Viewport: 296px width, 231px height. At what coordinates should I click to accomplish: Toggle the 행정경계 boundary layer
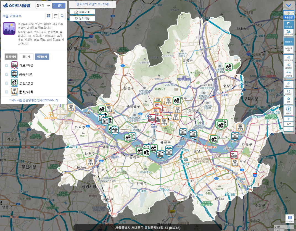289,42
